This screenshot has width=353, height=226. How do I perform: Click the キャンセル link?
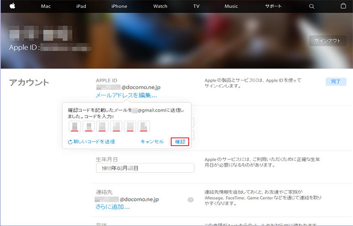(152, 142)
